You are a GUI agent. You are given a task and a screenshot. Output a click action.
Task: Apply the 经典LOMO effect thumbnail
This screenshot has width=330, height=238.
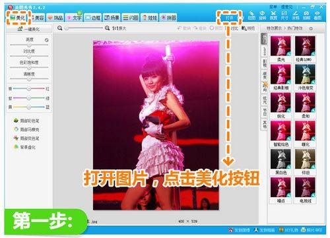click(x=305, y=46)
